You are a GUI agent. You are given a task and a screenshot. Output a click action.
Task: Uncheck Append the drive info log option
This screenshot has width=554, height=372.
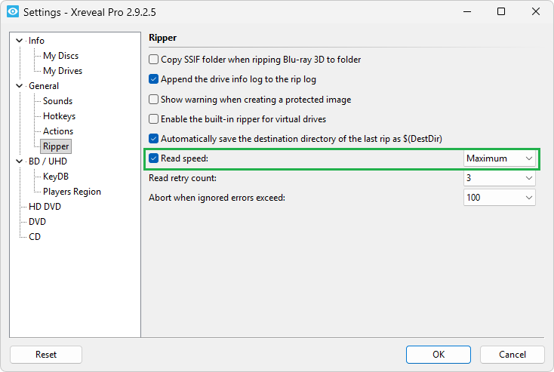coord(154,79)
